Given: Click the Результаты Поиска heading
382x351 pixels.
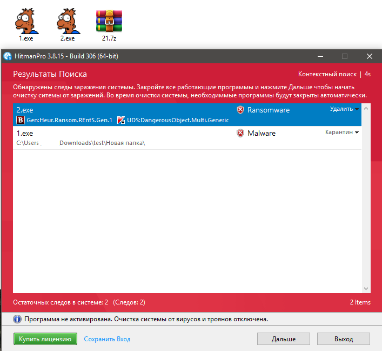Looking at the screenshot, I should click(x=50, y=74).
